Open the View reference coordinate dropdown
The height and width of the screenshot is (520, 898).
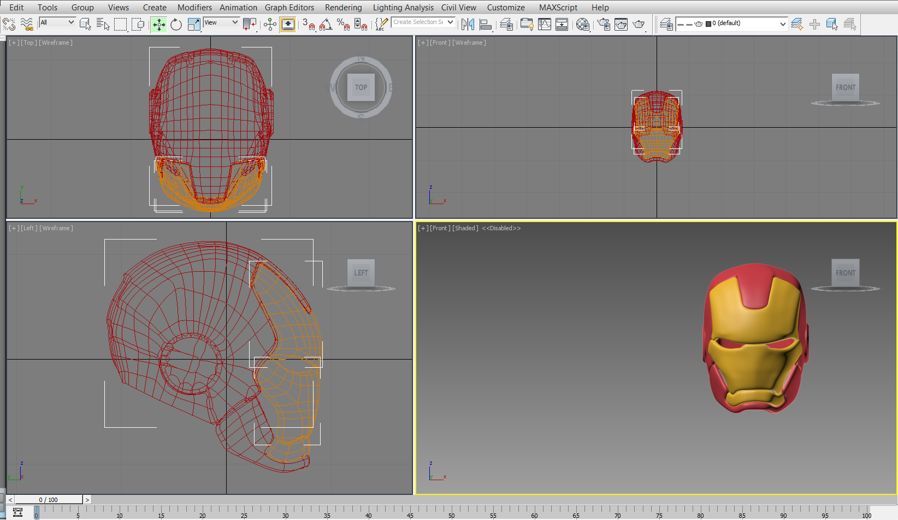[221, 22]
